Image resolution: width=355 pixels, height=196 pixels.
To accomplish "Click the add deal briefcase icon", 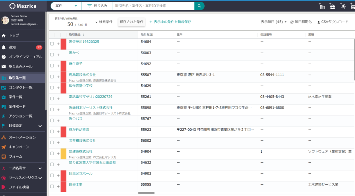I will [332, 6].
